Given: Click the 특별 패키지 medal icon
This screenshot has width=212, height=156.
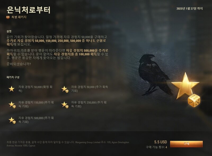Looking at the screenshot, I should click(8, 17).
